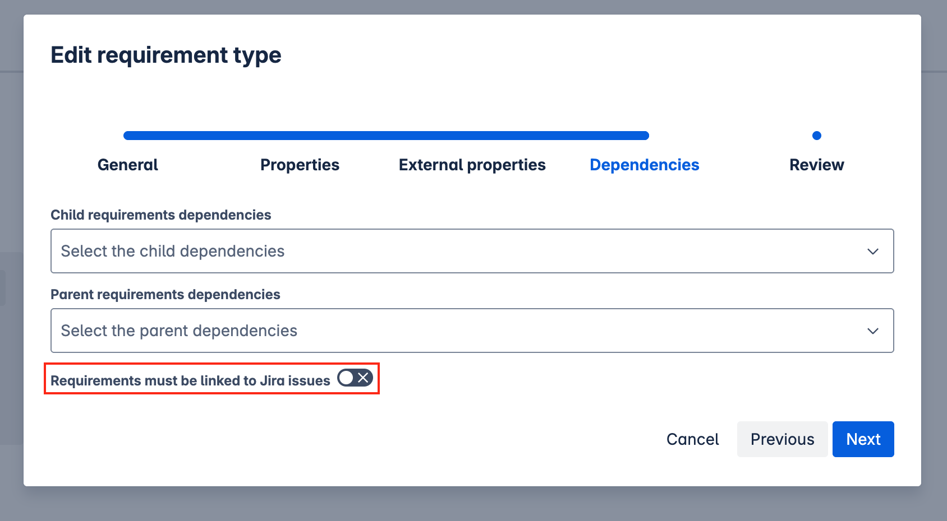Click the Parent requirements dependencies field
This screenshot has width=947, height=521.
(x=393, y=331)
